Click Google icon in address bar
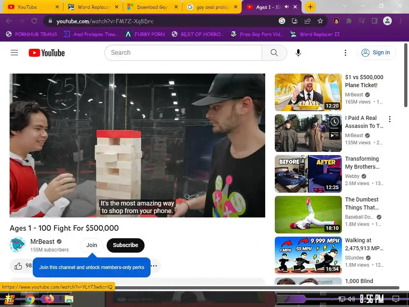 (x=282, y=21)
